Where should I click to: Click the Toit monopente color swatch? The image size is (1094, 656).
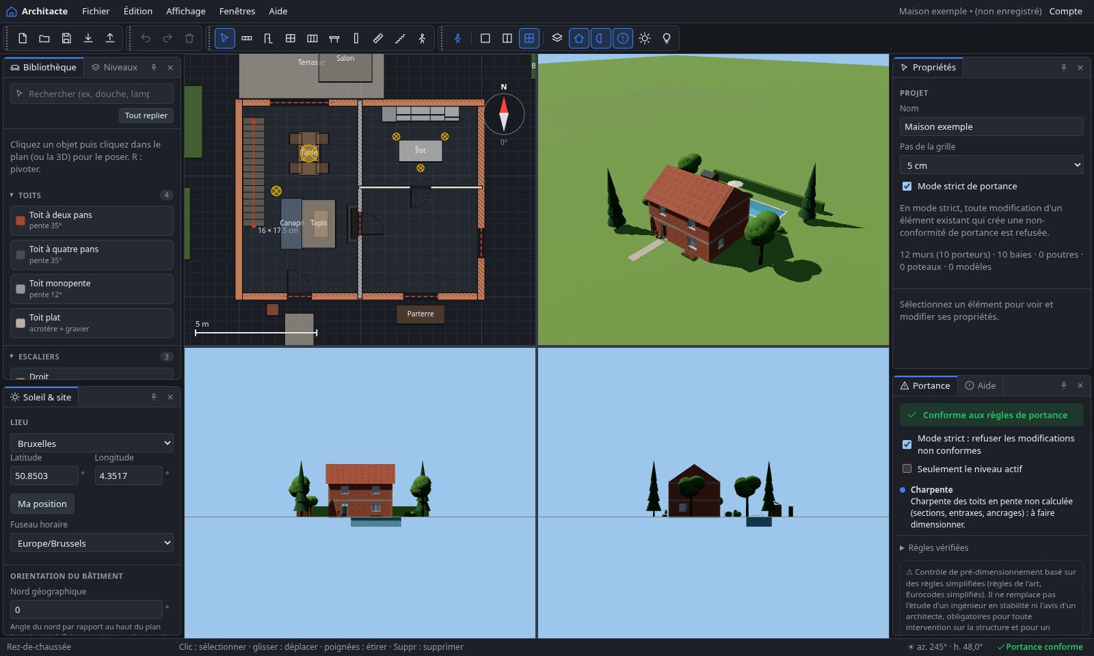(21, 288)
